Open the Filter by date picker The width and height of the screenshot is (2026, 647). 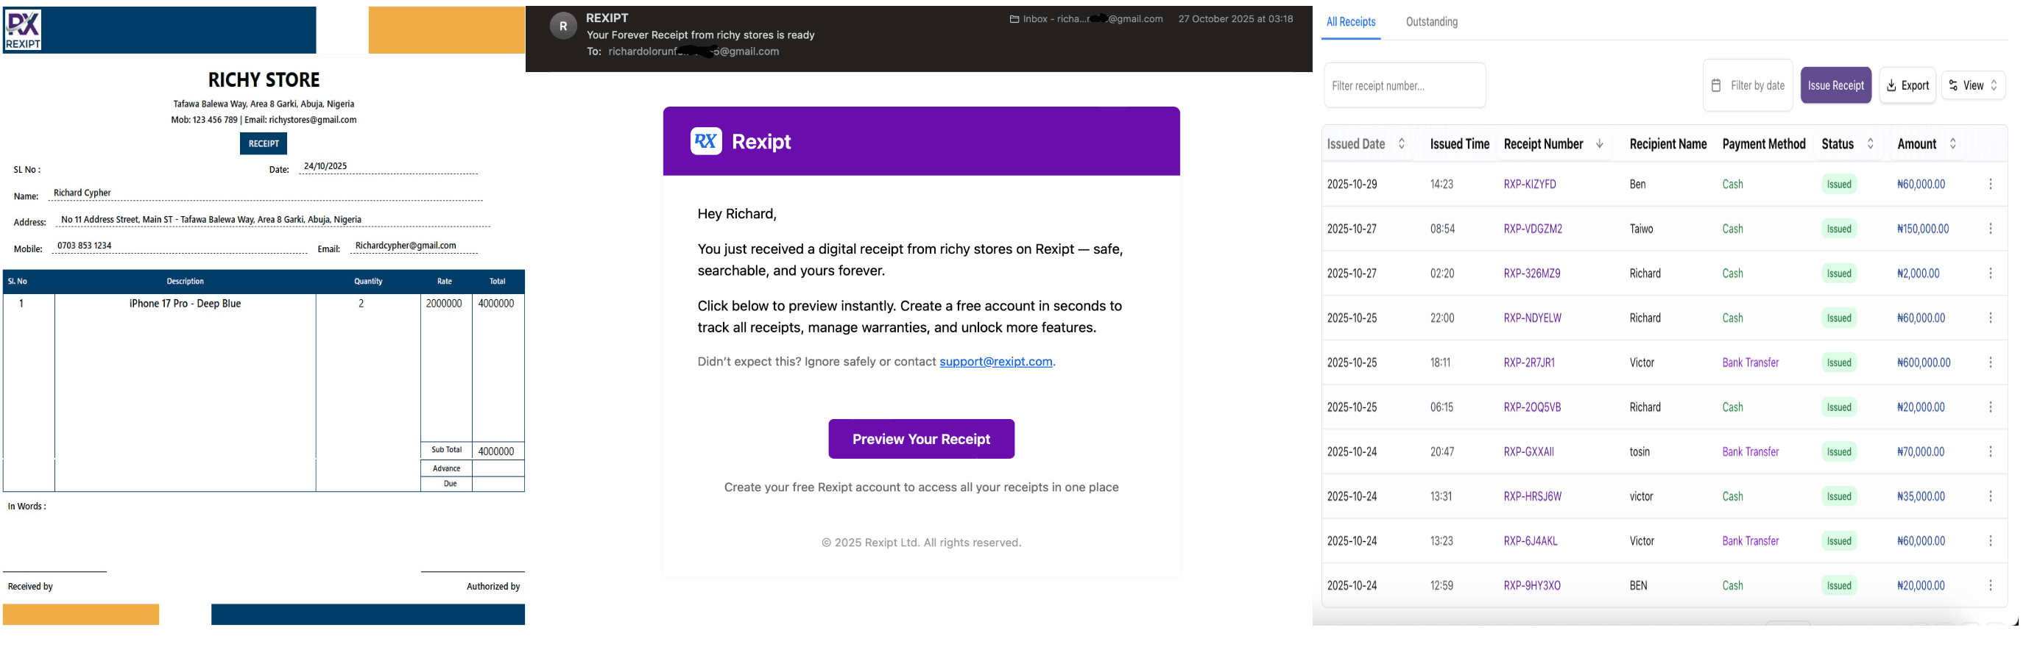tap(1748, 85)
